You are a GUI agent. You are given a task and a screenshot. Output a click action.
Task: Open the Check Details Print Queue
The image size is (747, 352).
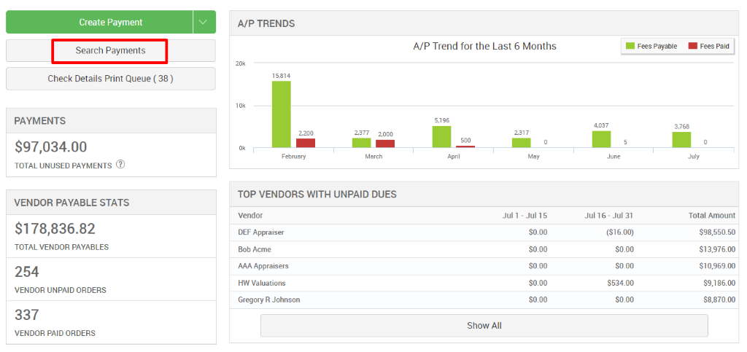click(110, 79)
